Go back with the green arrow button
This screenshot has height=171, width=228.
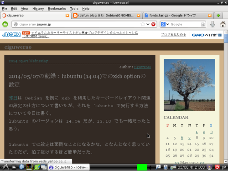5,24
